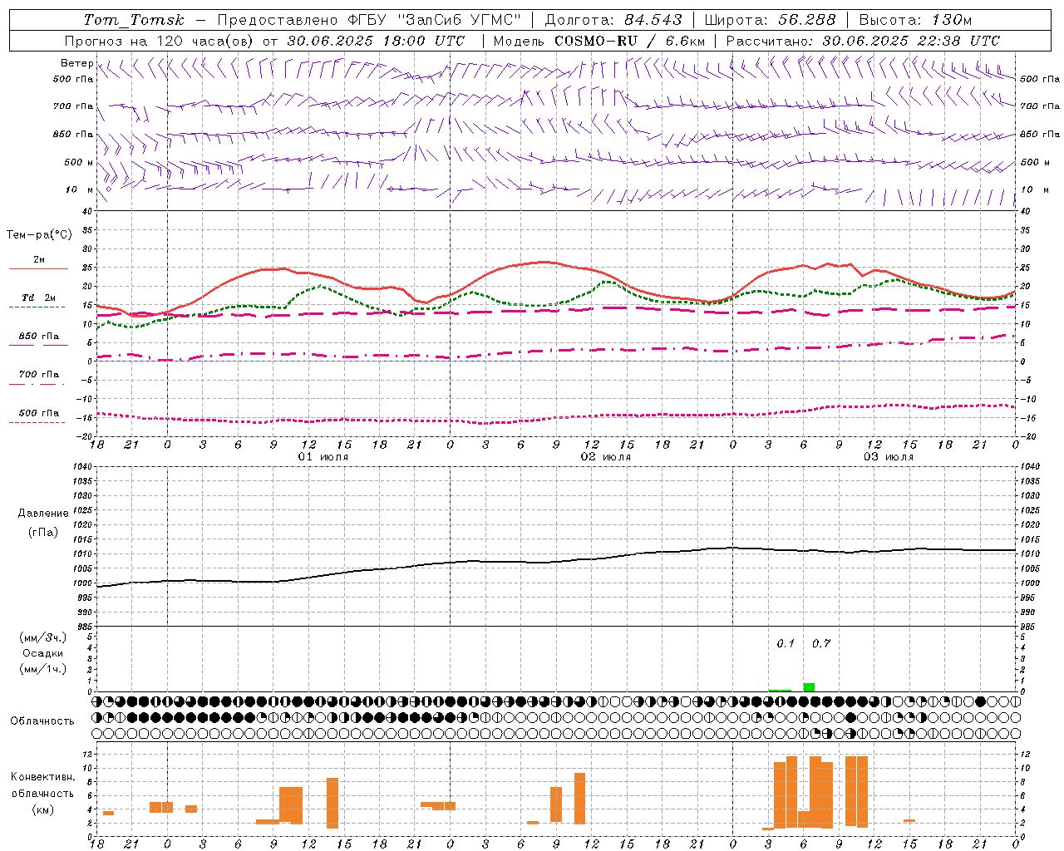Click the Ветер wind panel label
This screenshot has width=1064, height=851.
tap(76, 63)
